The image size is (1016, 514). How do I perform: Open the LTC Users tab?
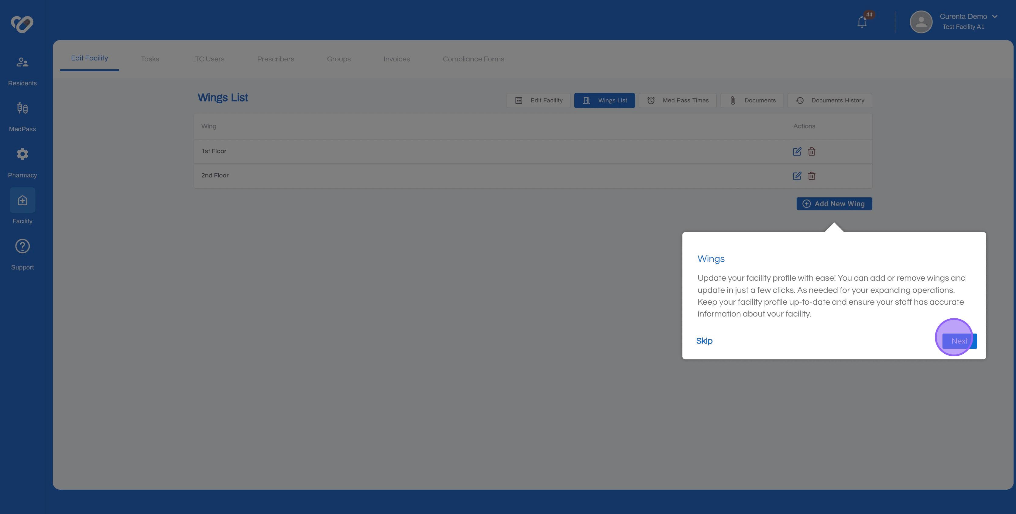(x=208, y=59)
